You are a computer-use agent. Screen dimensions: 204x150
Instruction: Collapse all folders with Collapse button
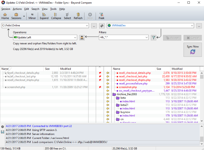point(56,16)
